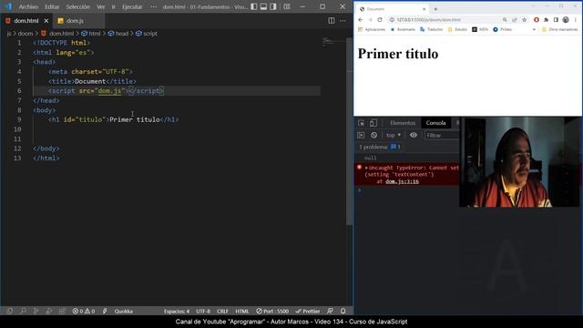Close the dom.html editor tab
Image resolution: width=583 pixels, height=328 pixels.
[46, 21]
